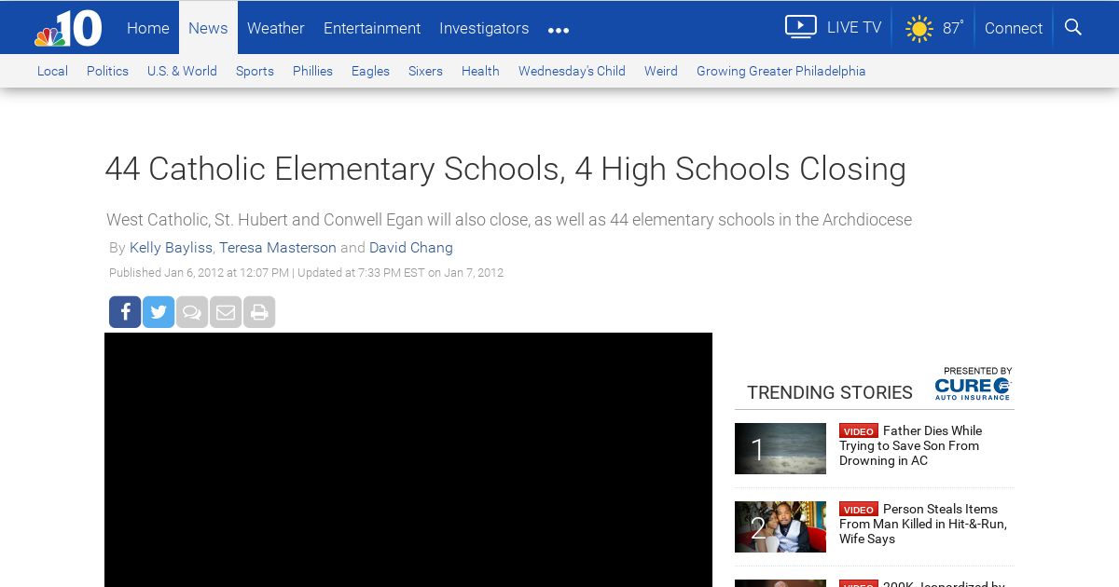Open Growing Greater Philadelphia link
The height and width of the screenshot is (587, 1119).
pyautogui.click(x=781, y=71)
